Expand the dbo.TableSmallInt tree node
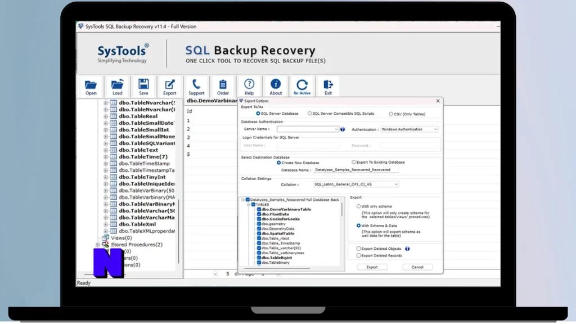Viewport: 576px width, 324px height. [x=106, y=130]
